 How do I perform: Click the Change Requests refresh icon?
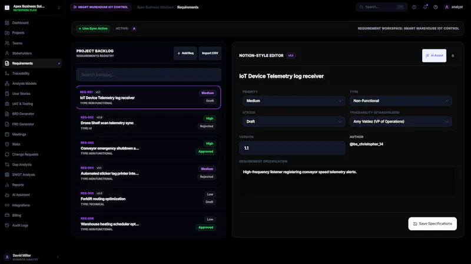click(x=7, y=154)
